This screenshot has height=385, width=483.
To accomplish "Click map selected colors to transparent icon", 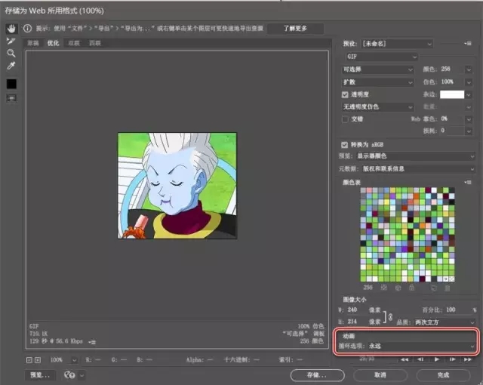I will point(384,288).
